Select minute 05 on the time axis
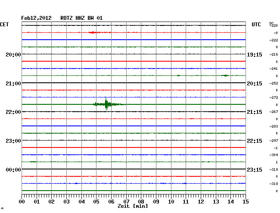This screenshot has width=280, height=213. click(x=96, y=201)
